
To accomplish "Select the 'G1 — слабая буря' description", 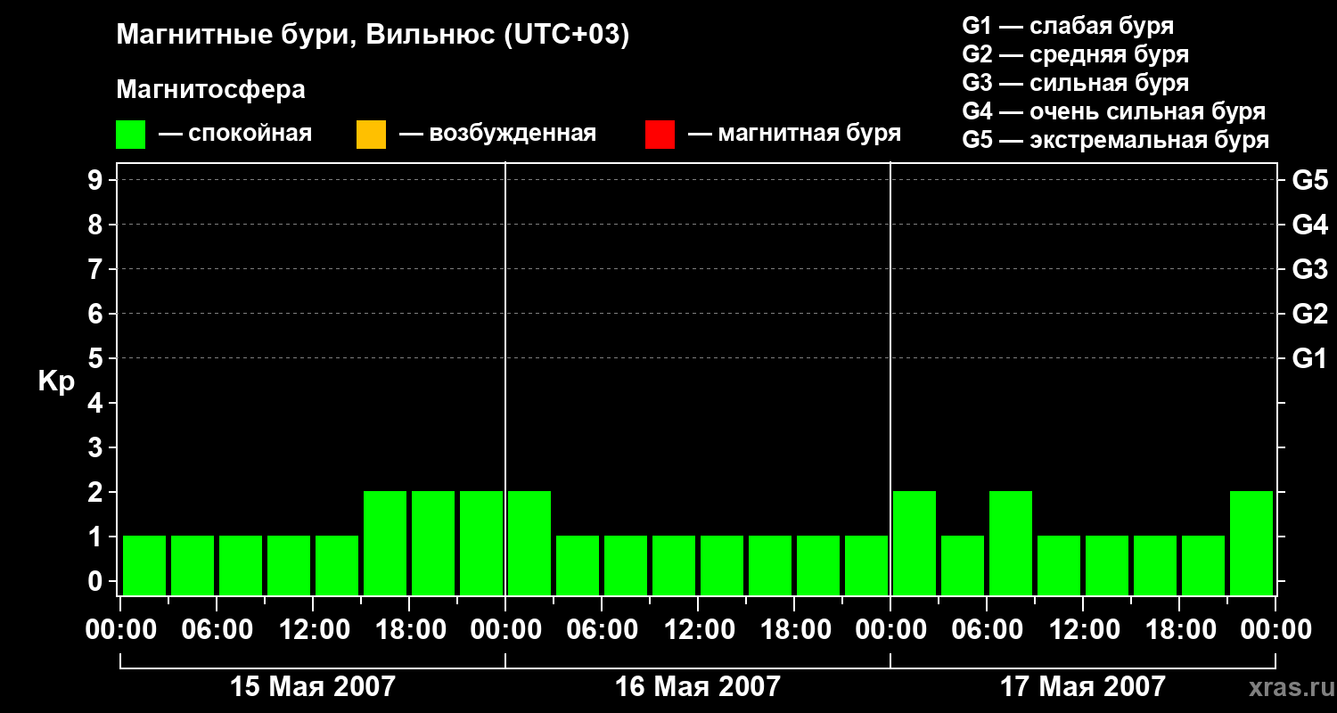I will (1068, 26).
